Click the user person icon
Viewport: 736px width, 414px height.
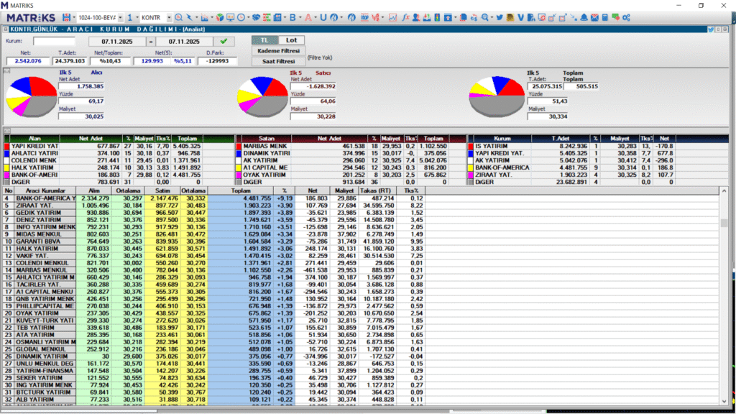click(416, 17)
